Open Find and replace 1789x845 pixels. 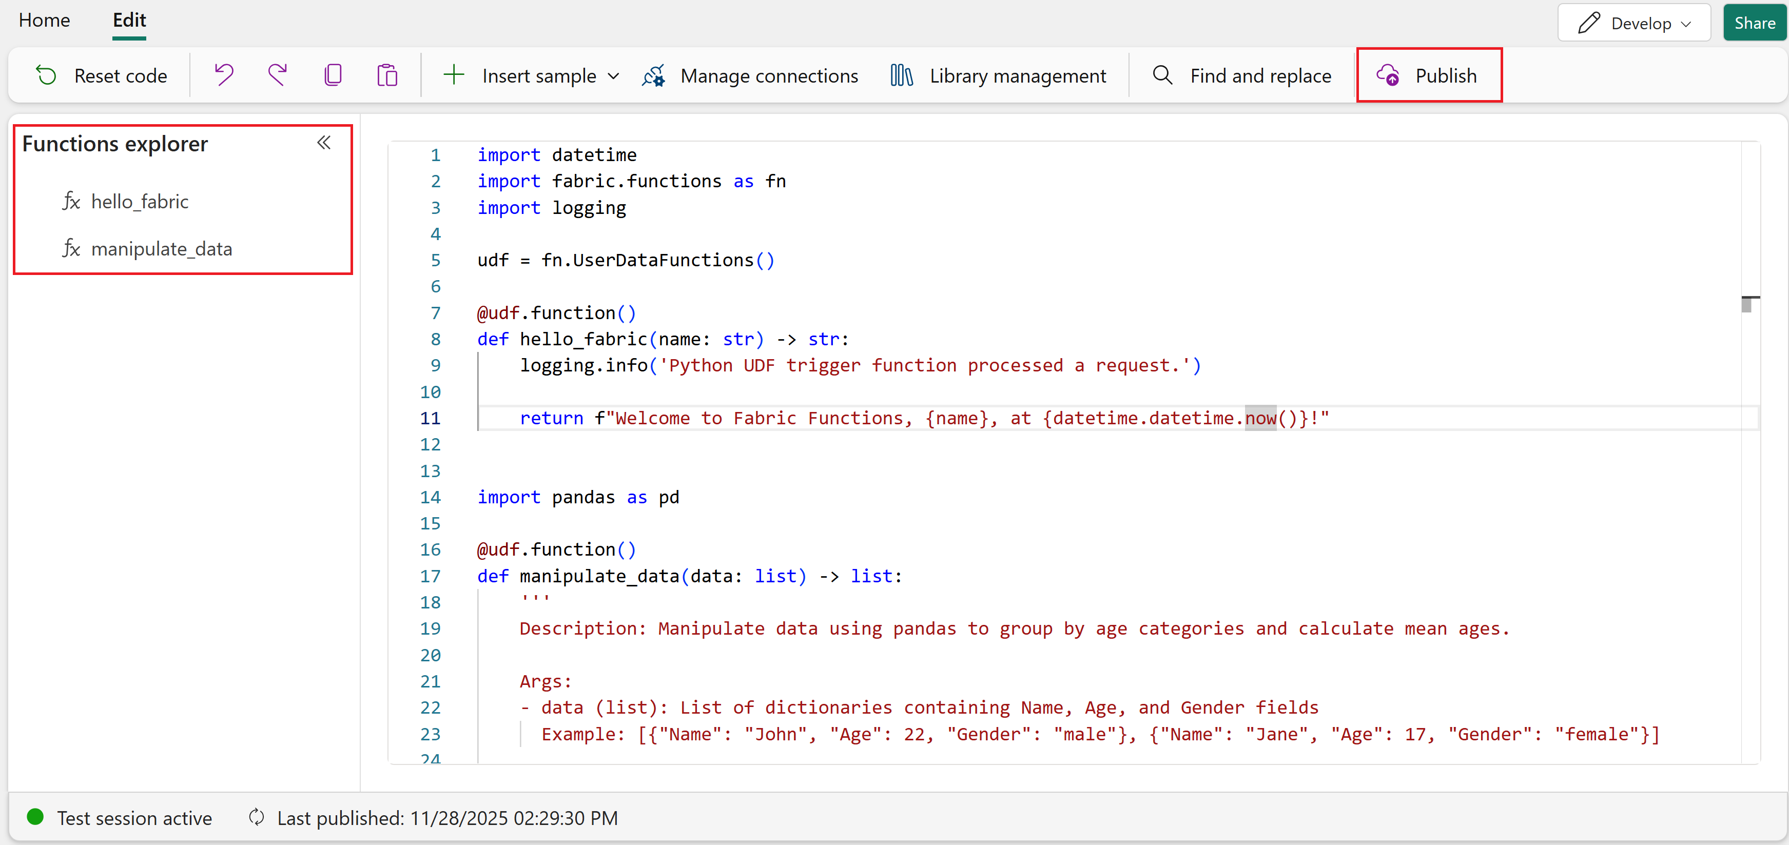(x=1242, y=75)
